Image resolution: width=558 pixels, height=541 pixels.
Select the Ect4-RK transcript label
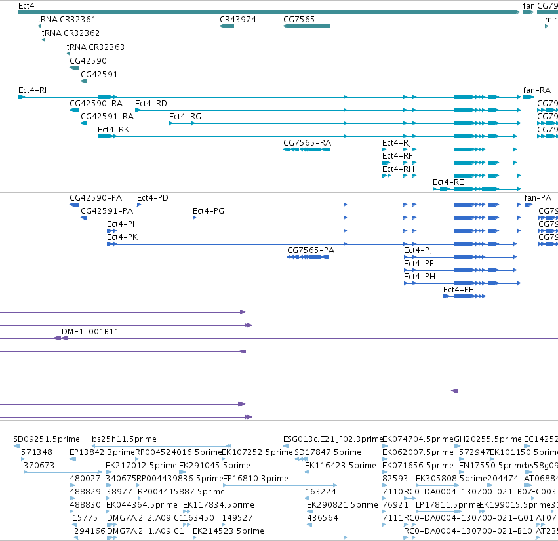tap(113, 130)
